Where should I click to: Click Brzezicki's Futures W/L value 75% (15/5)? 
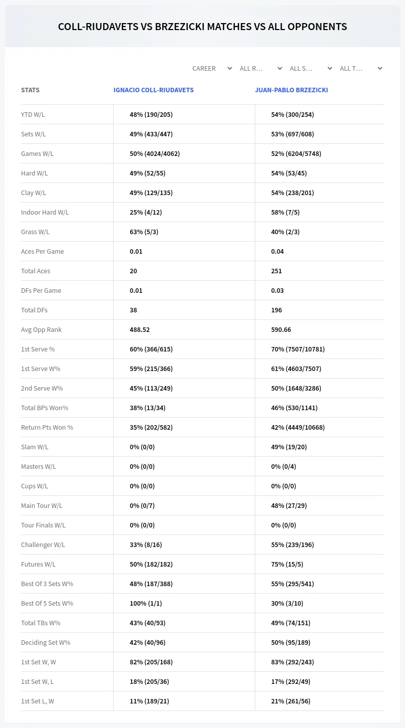click(287, 564)
